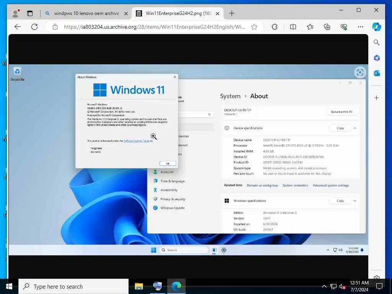The height and width of the screenshot is (294, 392).
Task: Open a new browser tab
Action: pos(232,13)
